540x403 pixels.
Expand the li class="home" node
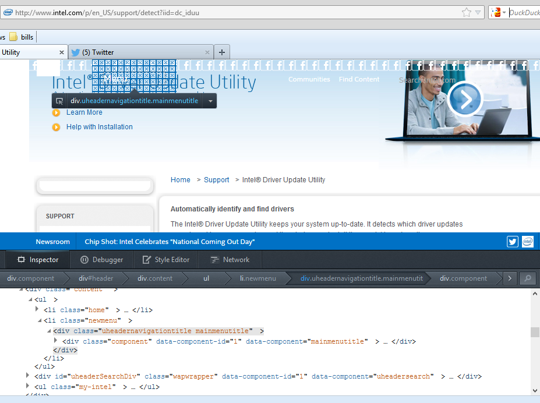(37, 309)
